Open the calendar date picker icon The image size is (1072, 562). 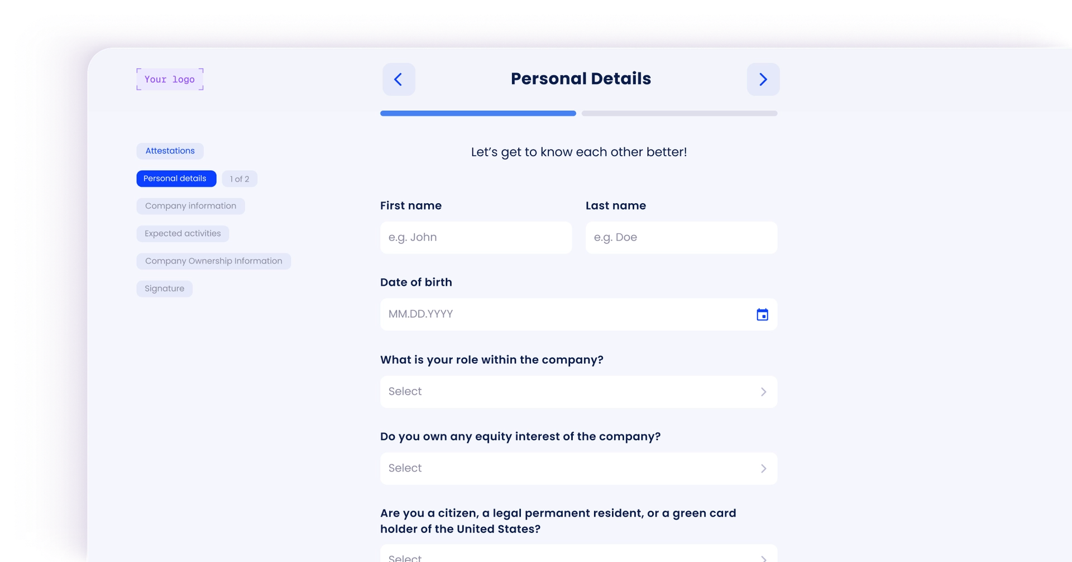tap(762, 315)
